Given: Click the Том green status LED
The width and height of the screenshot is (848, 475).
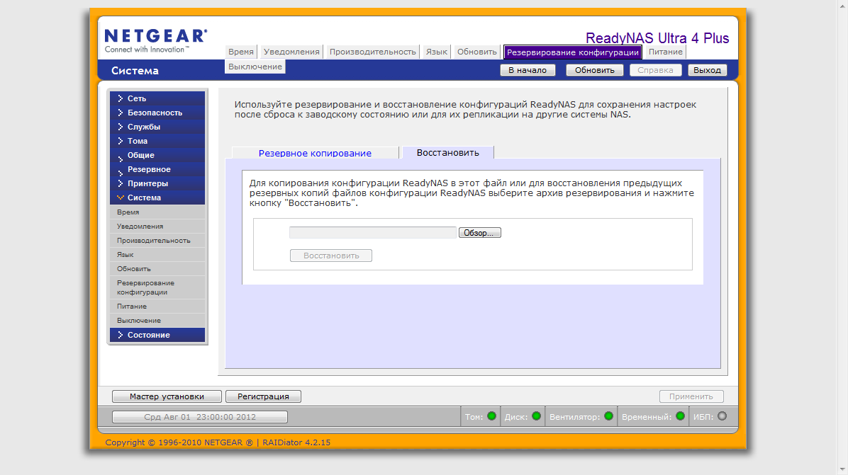Looking at the screenshot, I should 491,416.
